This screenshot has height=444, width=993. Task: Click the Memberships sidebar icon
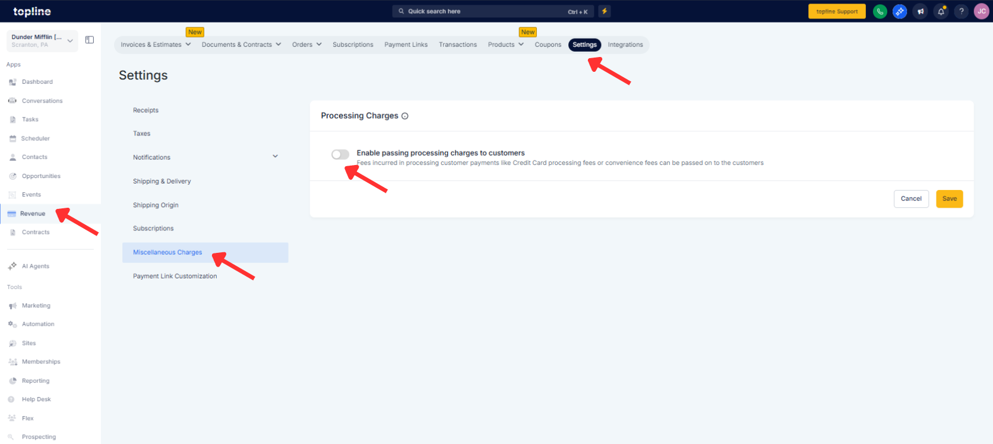(x=12, y=361)
